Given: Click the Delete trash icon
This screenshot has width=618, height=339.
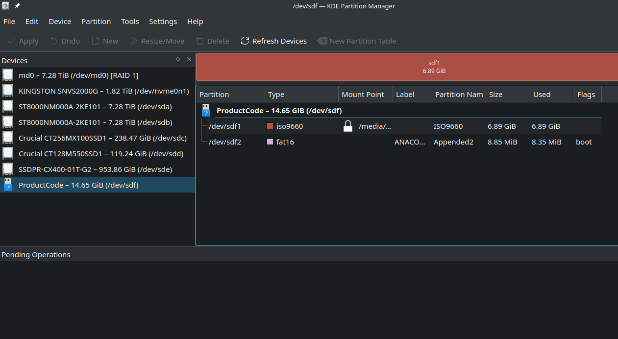Looking at the screenshot, I should (200, 41).
